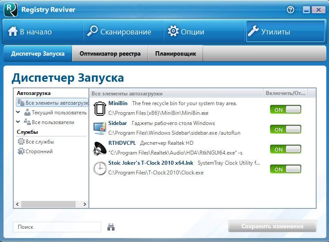This screenshot has height=242, width=329.
Task: Click the T-Clock clock icon
Action: (x=100, y=168)
